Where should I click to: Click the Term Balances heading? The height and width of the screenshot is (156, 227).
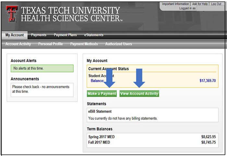[100, 129]
